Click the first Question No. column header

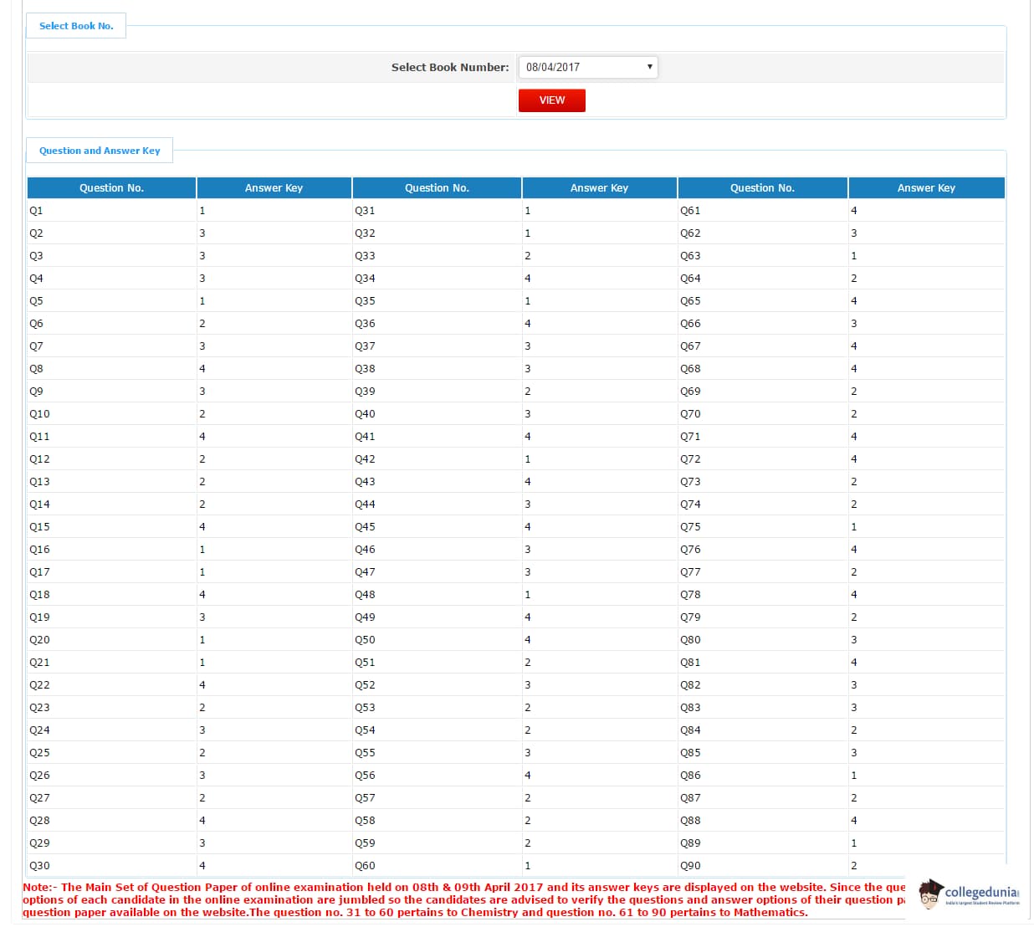click(x=111, y=188)
